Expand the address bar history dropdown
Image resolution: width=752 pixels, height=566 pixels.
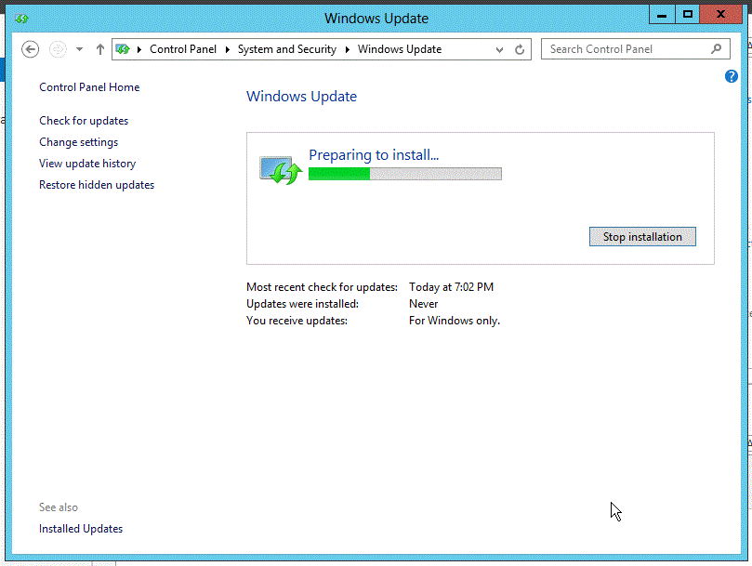tap(500, 48)
